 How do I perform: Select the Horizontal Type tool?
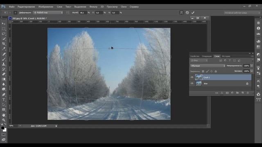tap(4, 100)
